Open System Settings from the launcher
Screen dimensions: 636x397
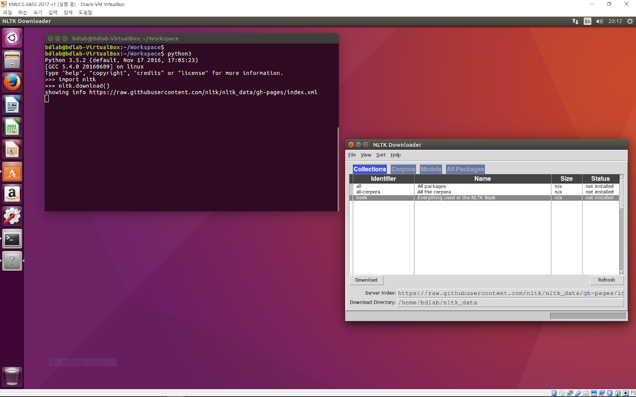[12, 216]
